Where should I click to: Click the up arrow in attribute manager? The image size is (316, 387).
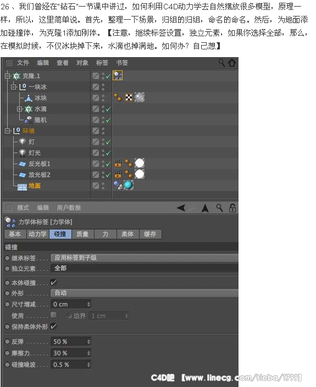(x=205, y=208)
